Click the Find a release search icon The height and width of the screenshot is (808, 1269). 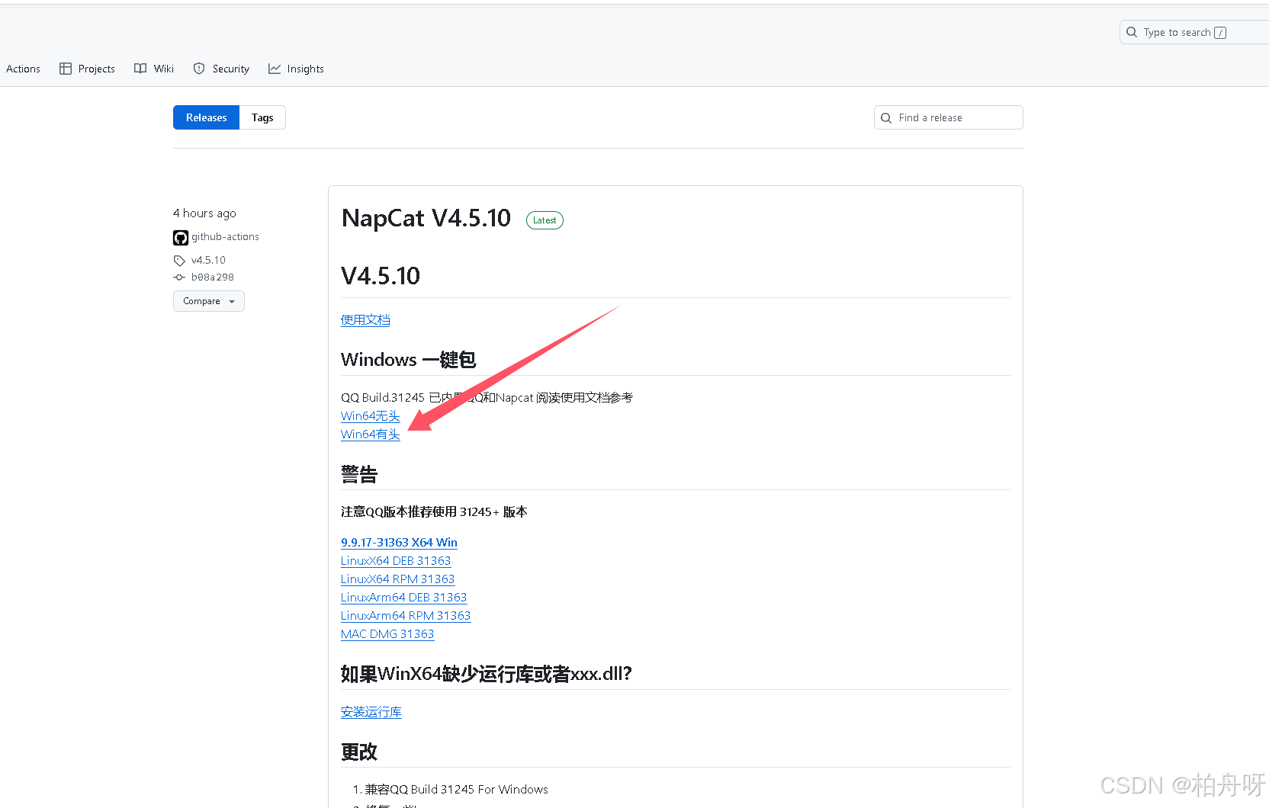886,118
